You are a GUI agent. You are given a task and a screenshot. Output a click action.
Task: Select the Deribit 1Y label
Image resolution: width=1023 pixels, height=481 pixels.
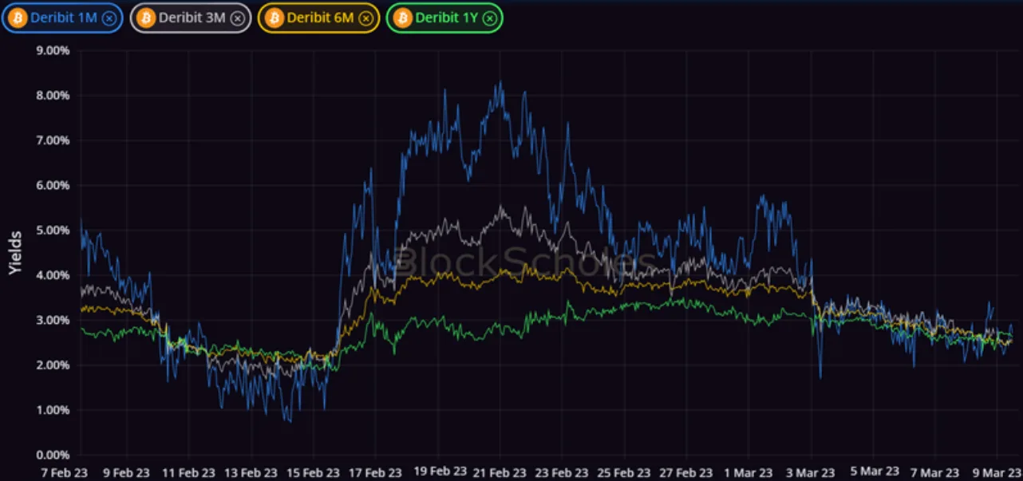click(x=448, y=18)
